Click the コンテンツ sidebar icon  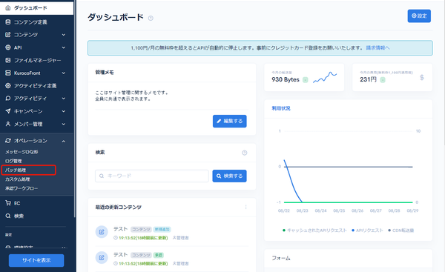8,35
